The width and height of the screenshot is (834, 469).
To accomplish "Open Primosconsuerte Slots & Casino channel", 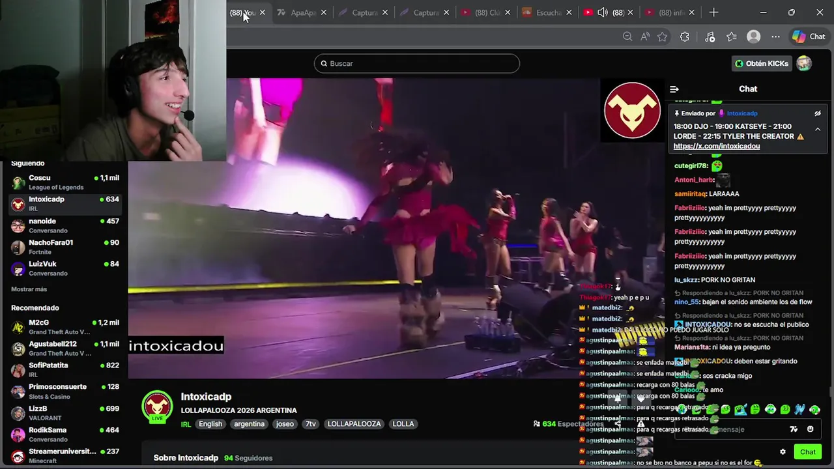I will [x=64, y=391].
